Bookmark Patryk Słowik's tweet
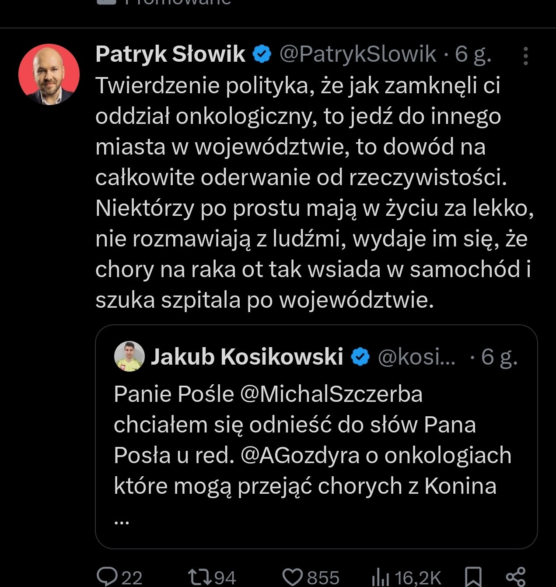556x587 pixels. 473,576
